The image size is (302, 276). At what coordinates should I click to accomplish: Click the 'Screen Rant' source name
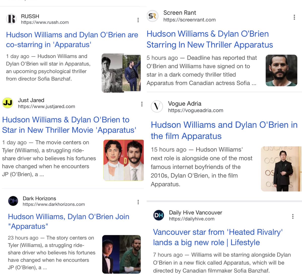point(180,13)
